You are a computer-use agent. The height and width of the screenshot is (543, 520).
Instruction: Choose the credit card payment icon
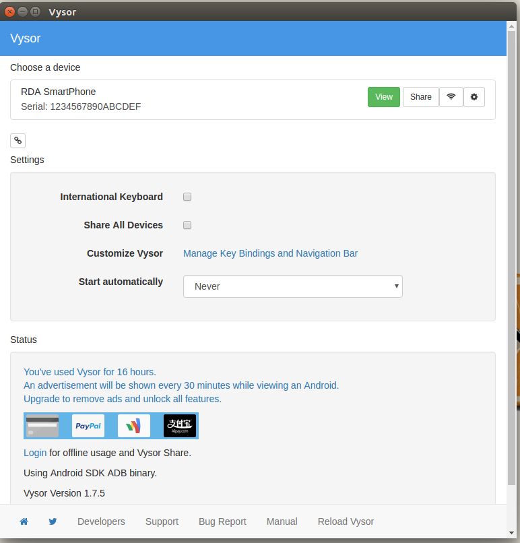point(42,426)
